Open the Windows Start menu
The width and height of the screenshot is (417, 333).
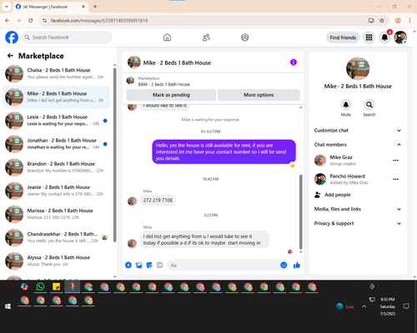(8, 306)
